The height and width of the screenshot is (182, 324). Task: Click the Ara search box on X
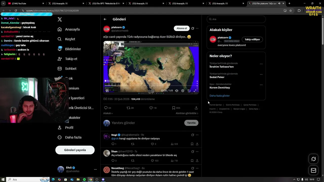click(x=236, y=19)
